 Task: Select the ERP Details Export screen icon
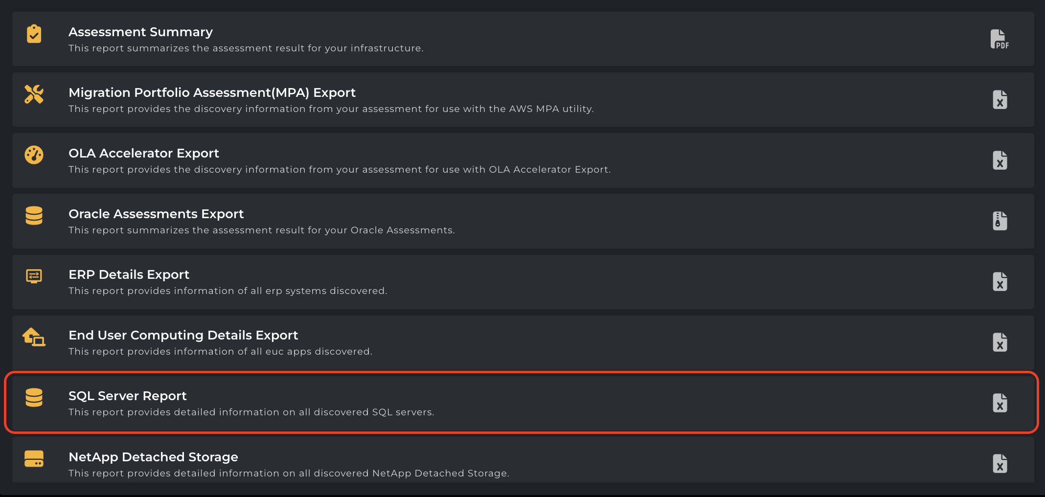pyautogui.click(x=33, y=276)
